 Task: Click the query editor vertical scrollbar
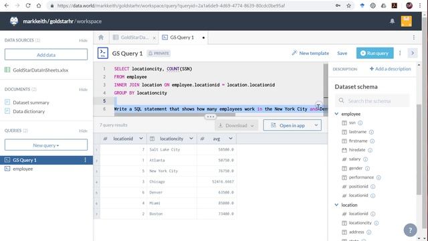click(326, 80)
